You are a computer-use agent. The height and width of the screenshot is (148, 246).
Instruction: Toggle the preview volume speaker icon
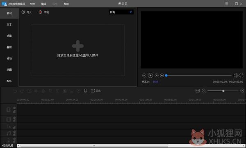pyautogui.click(x=236, y=76)
